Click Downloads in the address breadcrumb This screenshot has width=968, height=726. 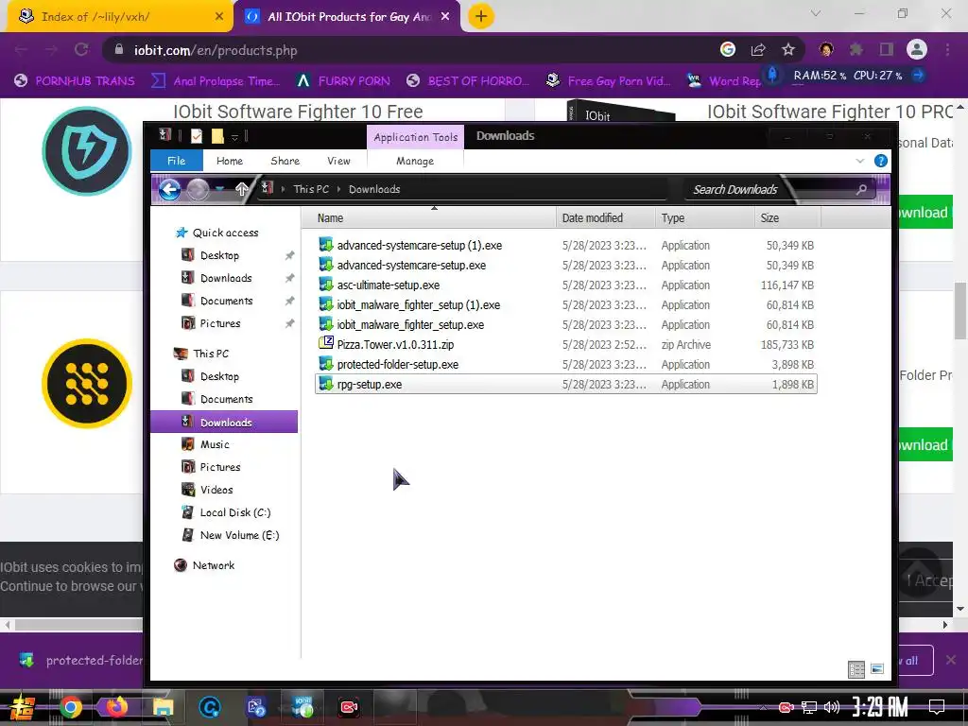374,189
